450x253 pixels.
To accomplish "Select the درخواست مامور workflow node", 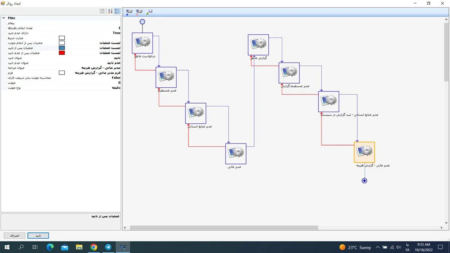I will [142, 43].
